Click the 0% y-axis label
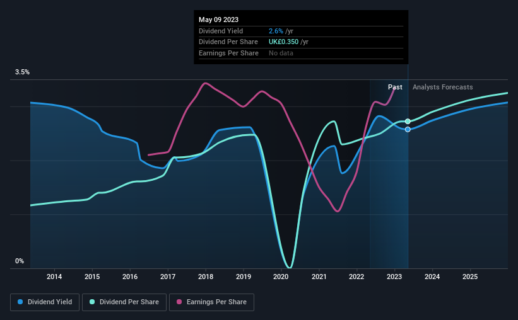Viewport: 518px width, 320px height. pos(20,261)
